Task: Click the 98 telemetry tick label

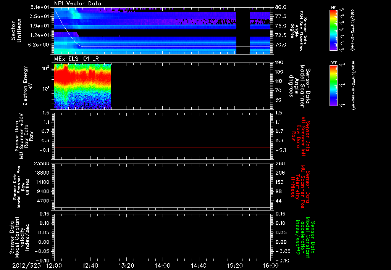Action: 278,191
